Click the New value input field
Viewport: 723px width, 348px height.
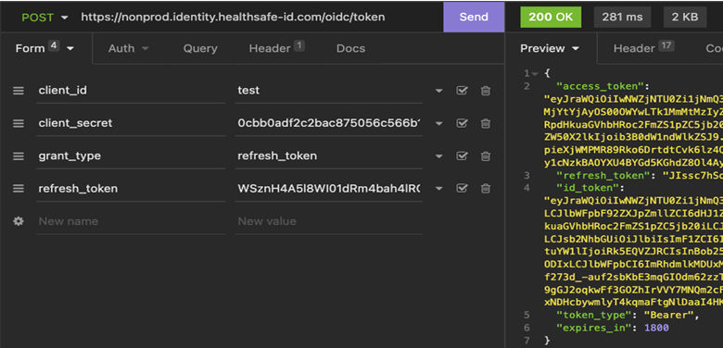[x=329, y=221]
